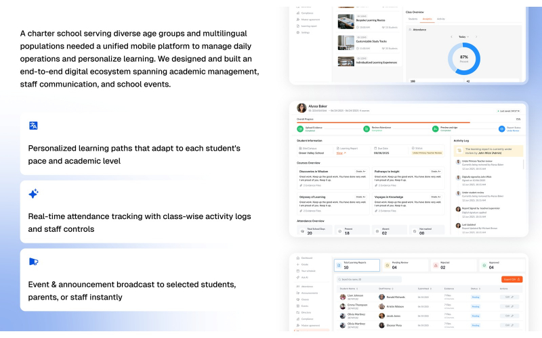Open the Discoveries in Wisdom course card
Image resolution: width=542 pixels, height=338 pixels.
pyautogui.click(x=333, y=178)
